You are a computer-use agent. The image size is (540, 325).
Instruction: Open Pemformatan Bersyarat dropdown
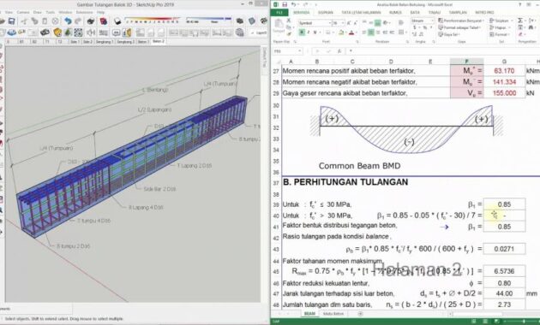(x=460, y=21)
